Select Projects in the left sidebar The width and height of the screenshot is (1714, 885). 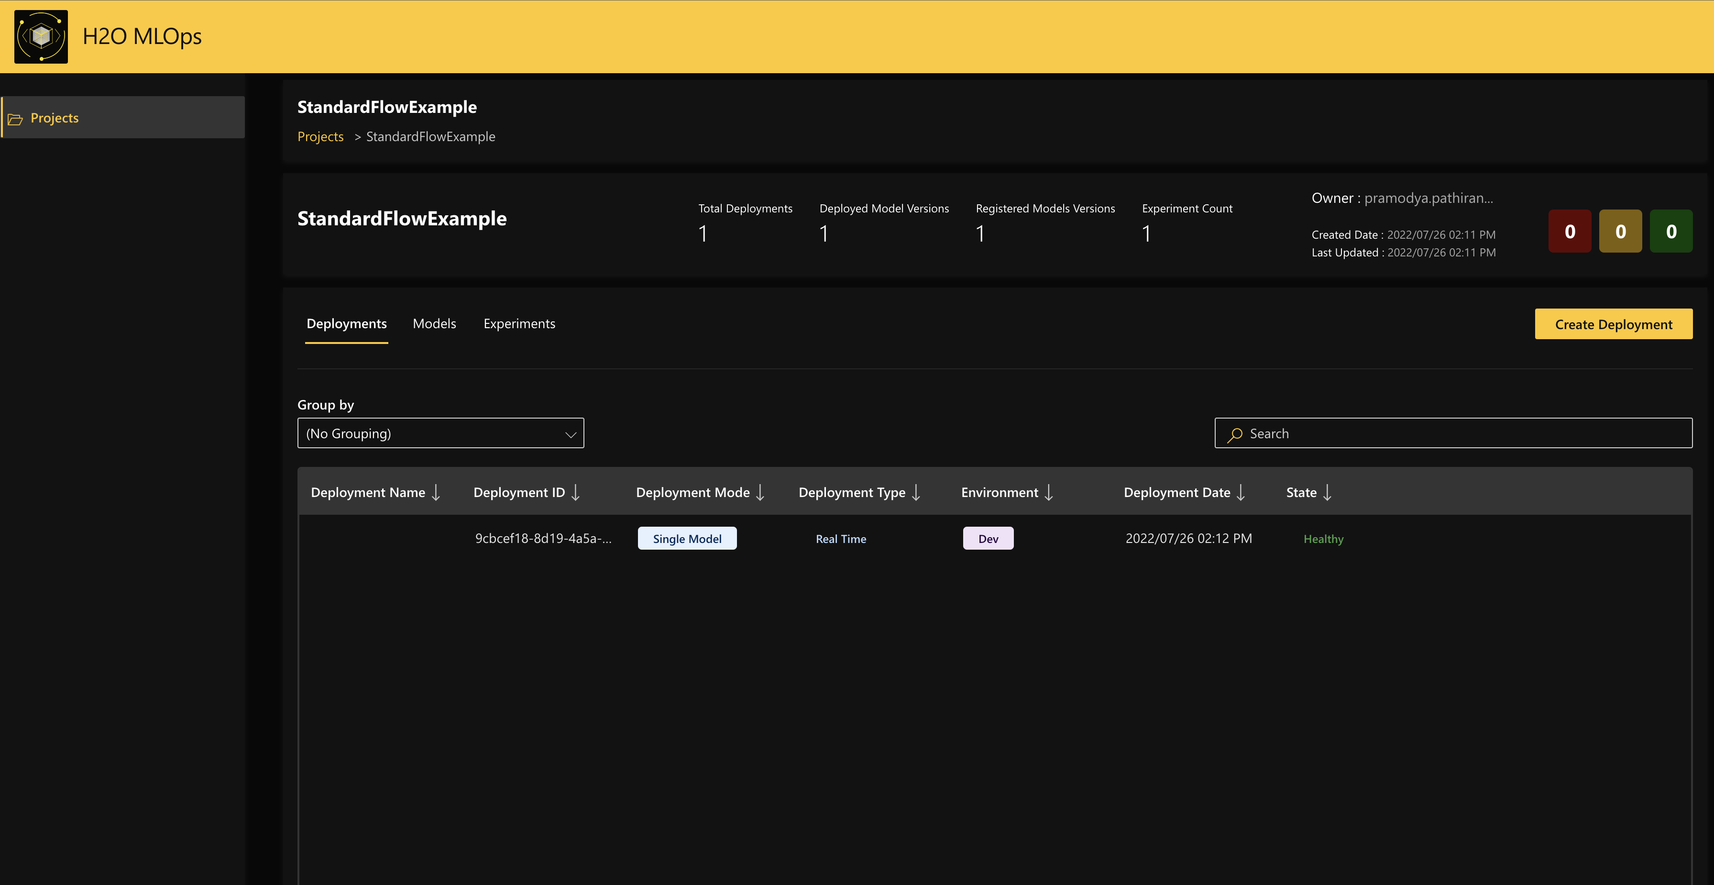(123, 118)
